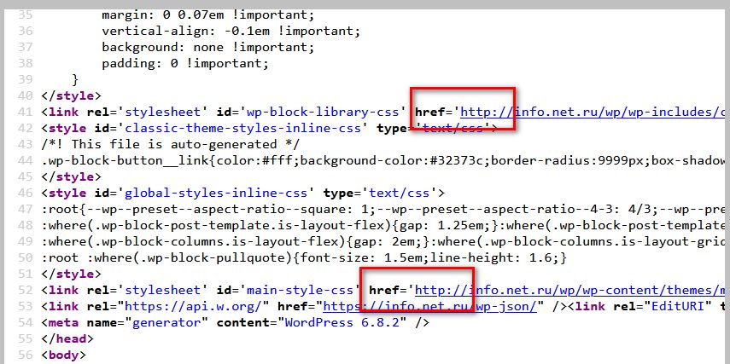Image resolution: width=730 pixels, height=364 pixels.
Task: Click the 'padding: 0 !important;' line
Action: 185,63
